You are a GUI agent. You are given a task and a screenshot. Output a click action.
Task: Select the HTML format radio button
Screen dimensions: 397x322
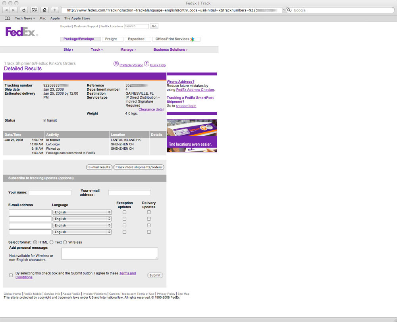pyautogui.click(x=35, y=242)
